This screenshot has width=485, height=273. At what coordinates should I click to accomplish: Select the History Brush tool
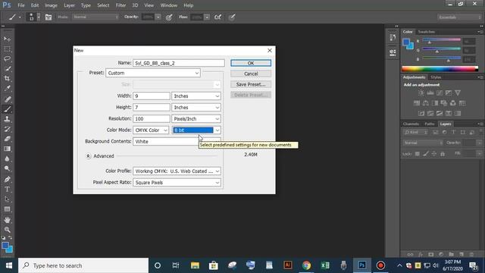pyautogui.click(x=7, y=129)
